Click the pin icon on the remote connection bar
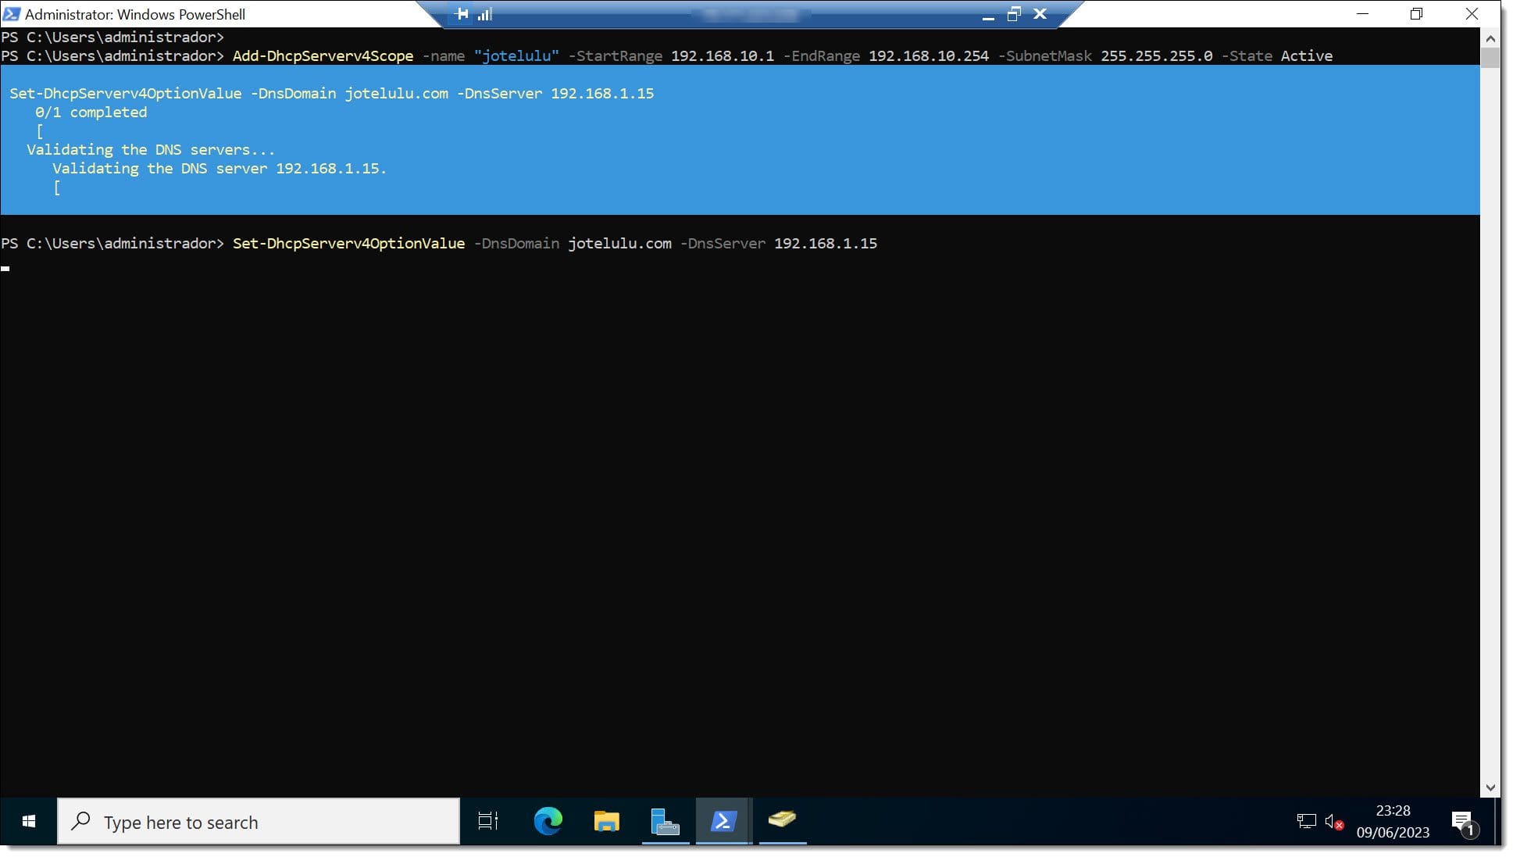1513x857 pixels. (462, 14)
